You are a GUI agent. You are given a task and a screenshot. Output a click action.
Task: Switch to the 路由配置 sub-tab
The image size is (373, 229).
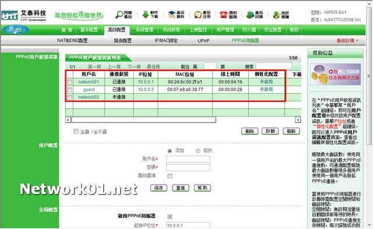pyautogui.click(x=123, y=41)
